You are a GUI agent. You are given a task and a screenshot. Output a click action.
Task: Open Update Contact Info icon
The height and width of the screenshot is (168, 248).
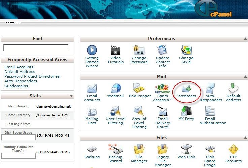click(162, 50)
